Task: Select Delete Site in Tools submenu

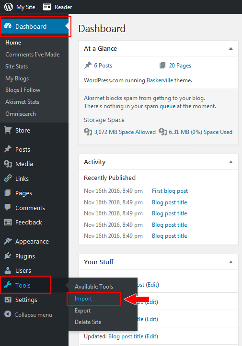Action: tap(88, 322)
